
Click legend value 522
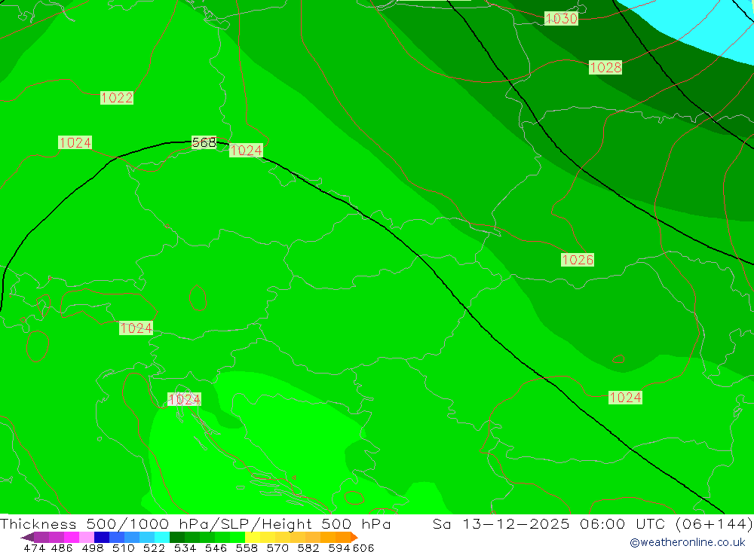point(155,548)
